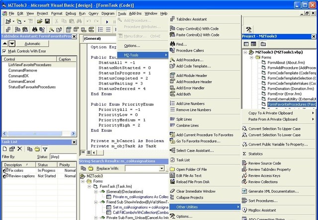Click the Clear Immediate Window eraser icon
Image resolution: width=318 pixels, height=220 pixels.
(172, 191)
